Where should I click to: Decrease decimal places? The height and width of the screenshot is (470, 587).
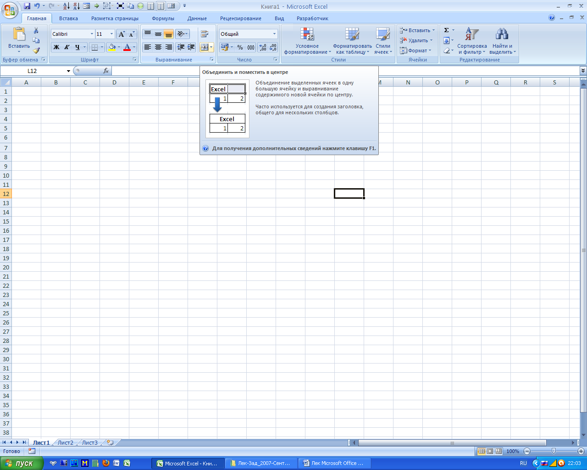coord(273,47)
